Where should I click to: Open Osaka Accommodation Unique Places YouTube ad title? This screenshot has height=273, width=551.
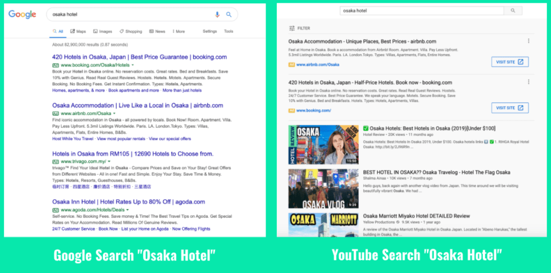pyautogui.click(x=362, y=41)
